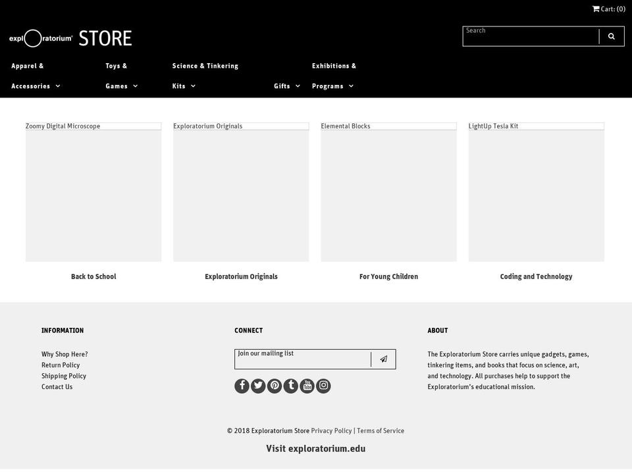Expand Exhibitions & Programs chevron
The image size is (632, 474).
point(351,86)
